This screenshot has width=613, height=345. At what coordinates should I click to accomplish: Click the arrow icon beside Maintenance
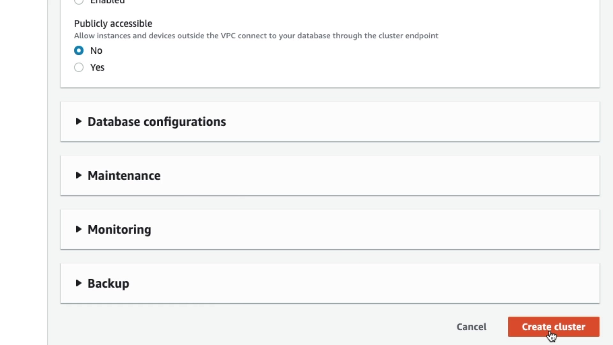(78, 175)
